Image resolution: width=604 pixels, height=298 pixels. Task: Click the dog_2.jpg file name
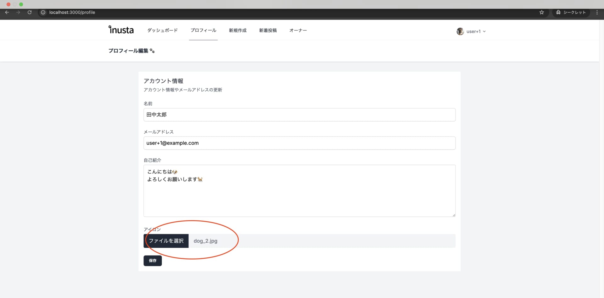[x=205, y=241]
